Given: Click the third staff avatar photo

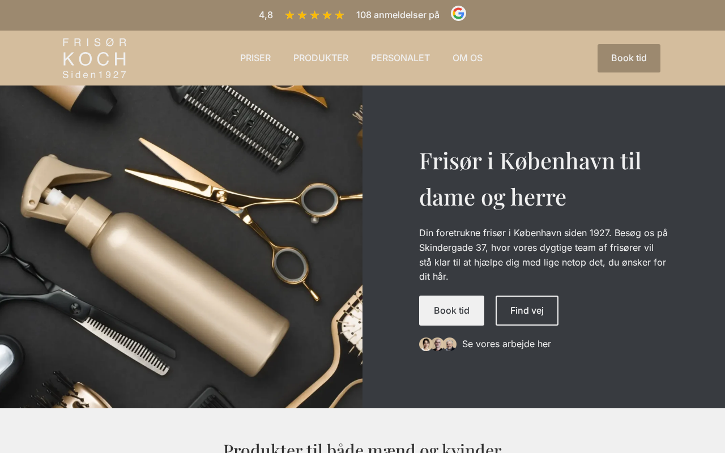Looking at the screenshot, I should tap(450, 344).
